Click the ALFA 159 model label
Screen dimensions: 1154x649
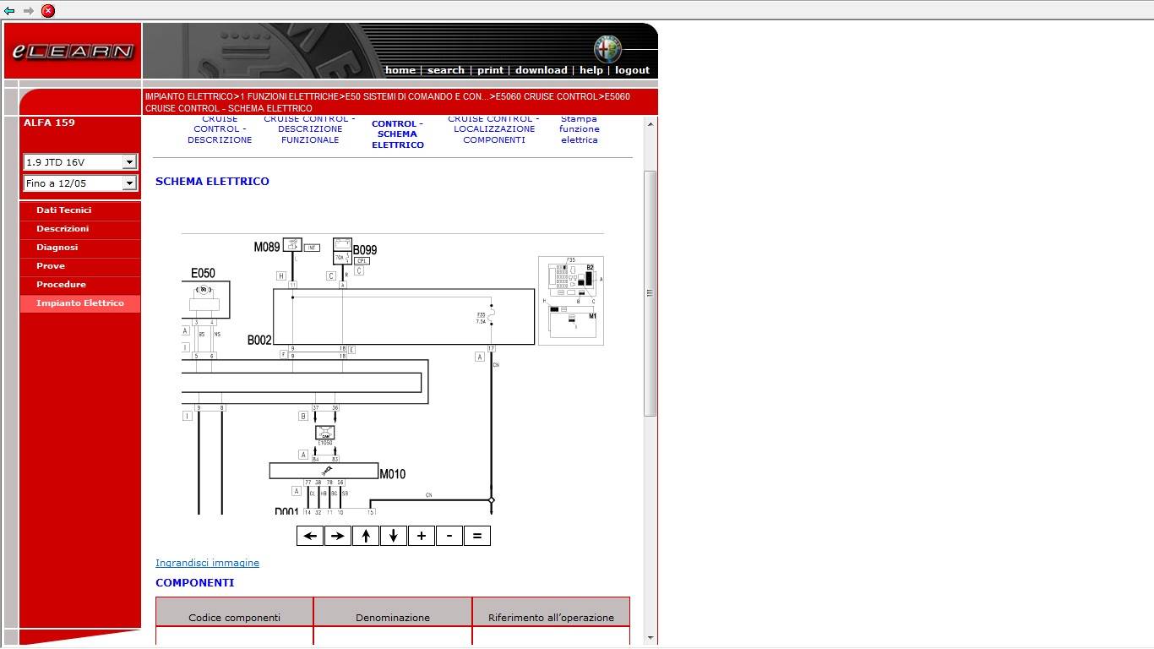[49, 123]
